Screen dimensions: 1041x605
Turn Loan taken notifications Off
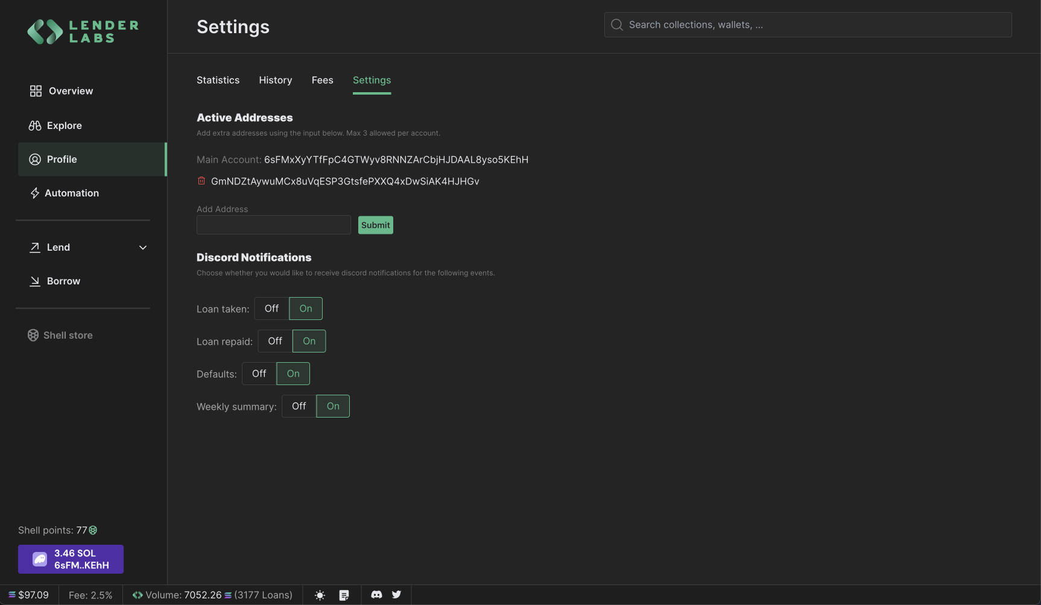click(271, 309)
